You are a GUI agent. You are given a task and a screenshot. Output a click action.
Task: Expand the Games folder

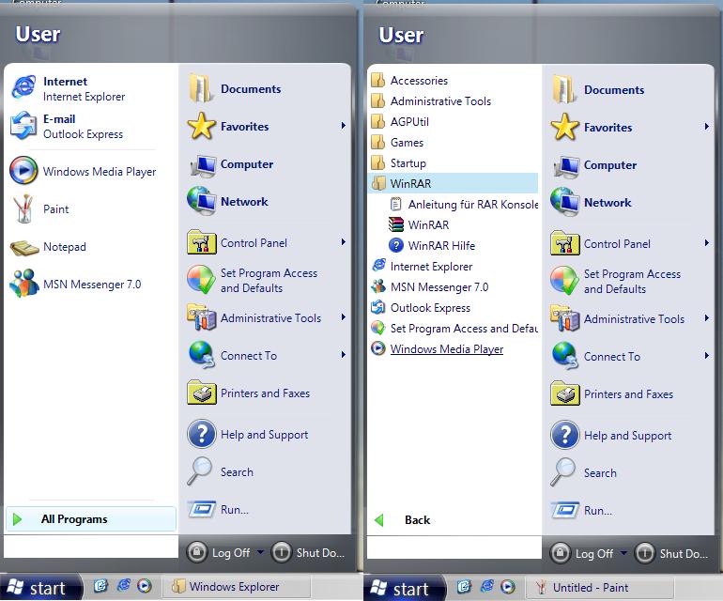point(407,143)
